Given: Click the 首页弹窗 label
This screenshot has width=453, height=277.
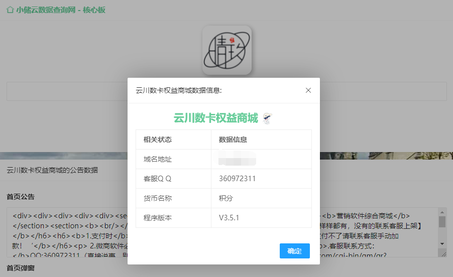Looking at the screenshot, I should click(21, 268).
